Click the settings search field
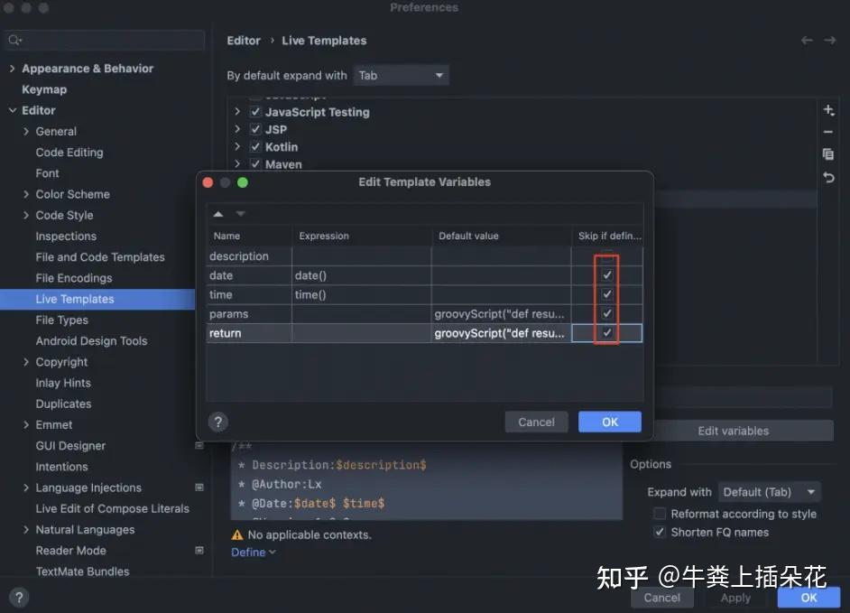The image size is (850, 613). pyautogui.click(x=104, y=40)
